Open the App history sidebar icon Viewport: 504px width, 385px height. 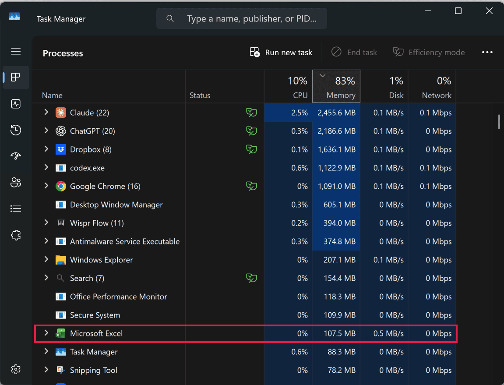[16, 130]
